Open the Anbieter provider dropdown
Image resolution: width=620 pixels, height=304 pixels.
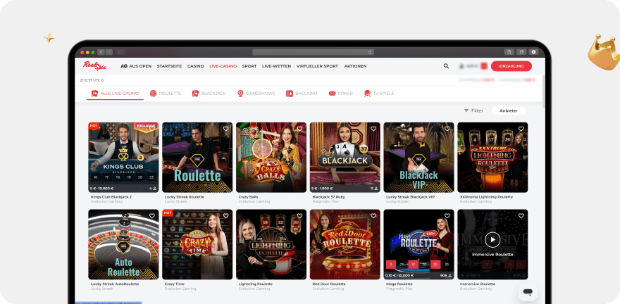pos(508,110)
